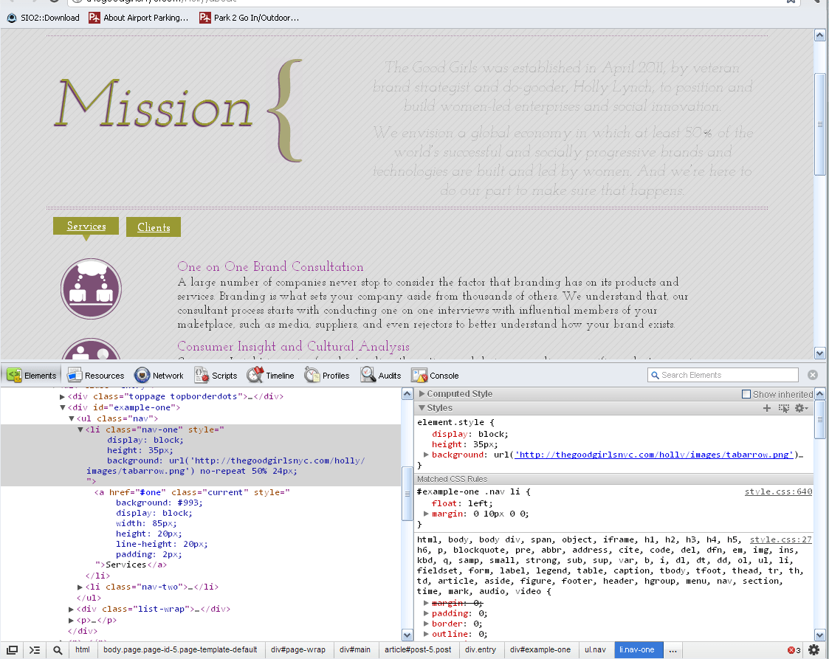Click the One on One Brand Consultation heading
The image size is (829, 659).
tap(270, 266)
